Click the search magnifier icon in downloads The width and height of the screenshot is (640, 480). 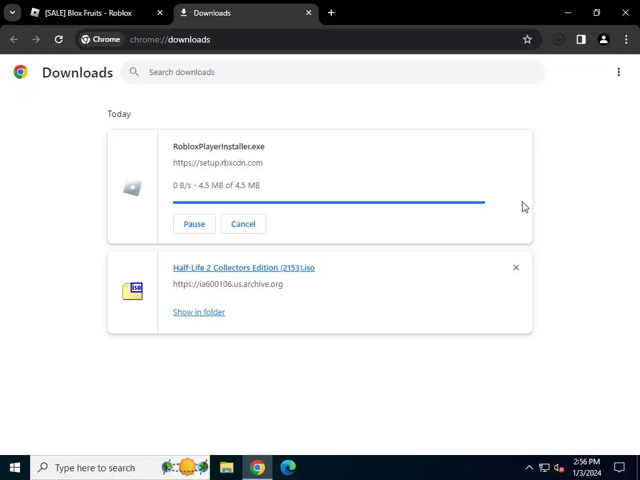click(x=134, y=72)
